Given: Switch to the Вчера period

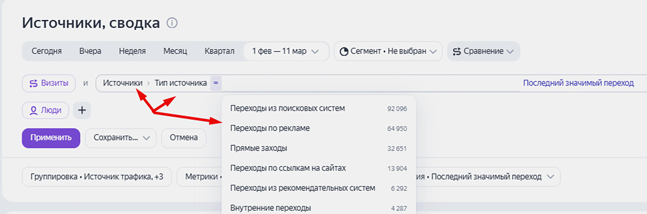Looking at the screenshot, I should (90, 51).
